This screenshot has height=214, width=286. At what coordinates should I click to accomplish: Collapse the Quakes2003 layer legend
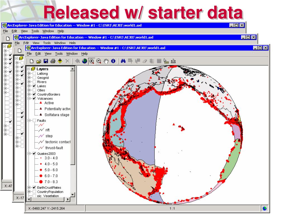(29, 154)
